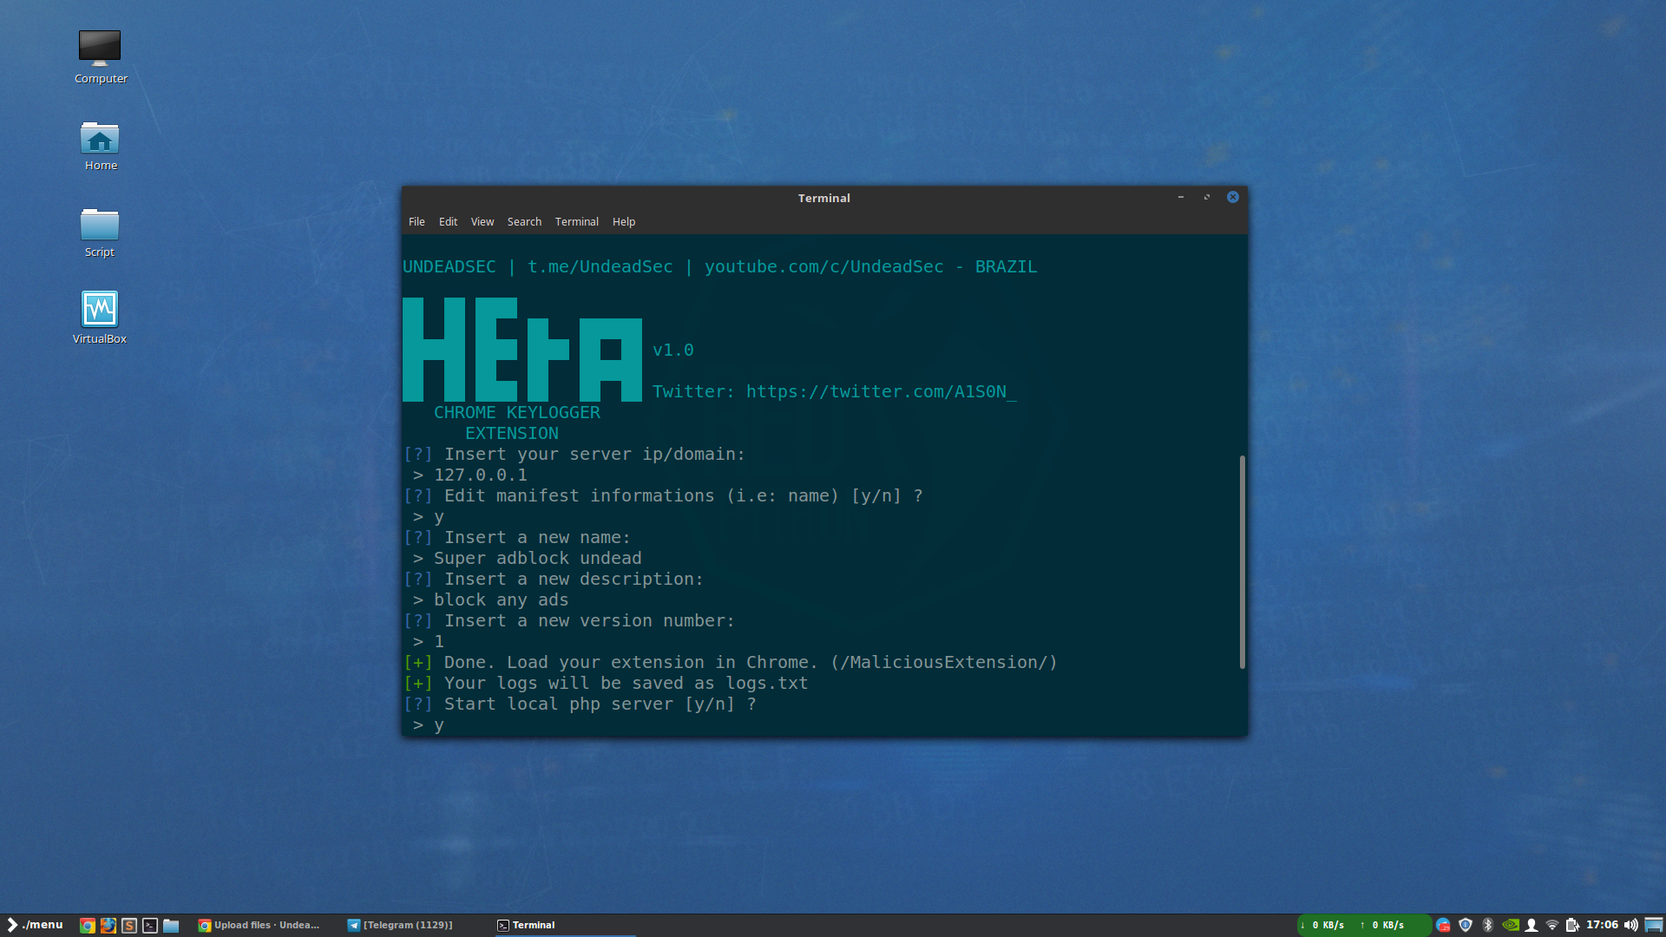The image size is (1666, 937).
Task: Click the volume speaker tray icon
Action: pos(1631,925)
